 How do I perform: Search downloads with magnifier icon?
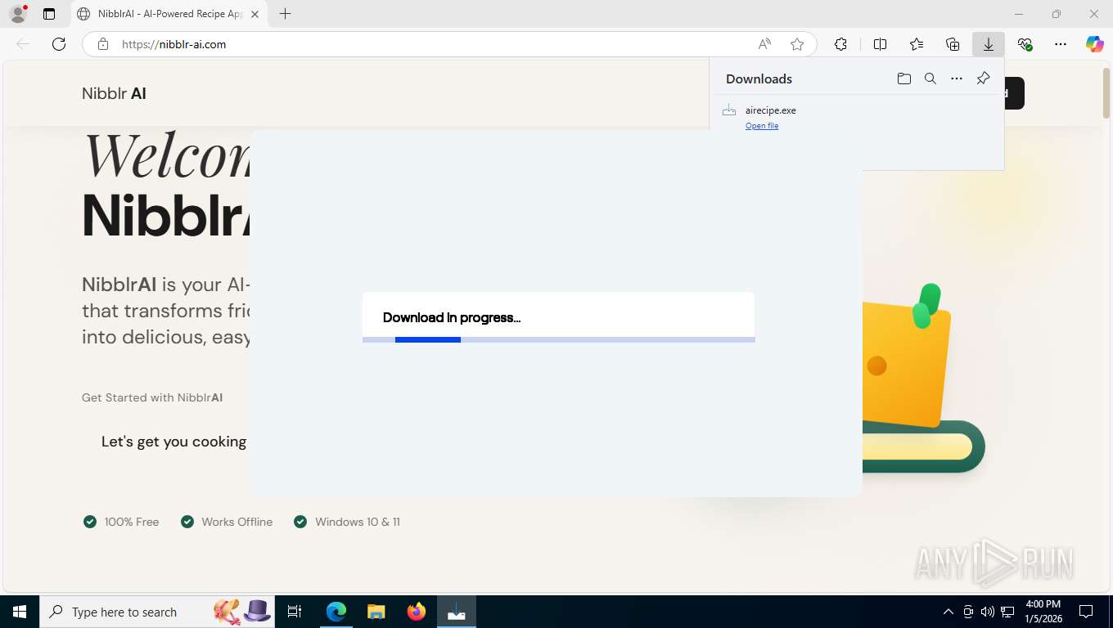coord(930,78)
